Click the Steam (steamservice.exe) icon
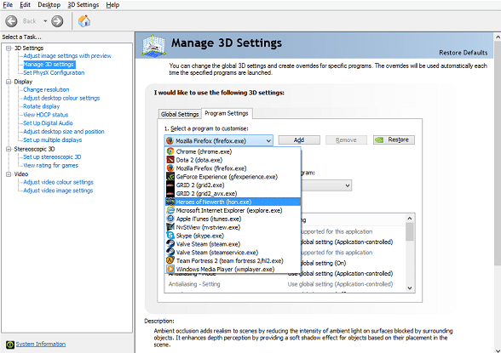501x353 pixels. point(170,253)
